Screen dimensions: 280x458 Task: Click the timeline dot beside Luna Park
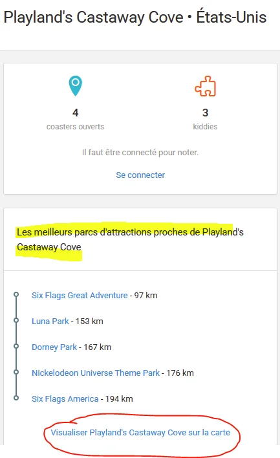[16, 320]
